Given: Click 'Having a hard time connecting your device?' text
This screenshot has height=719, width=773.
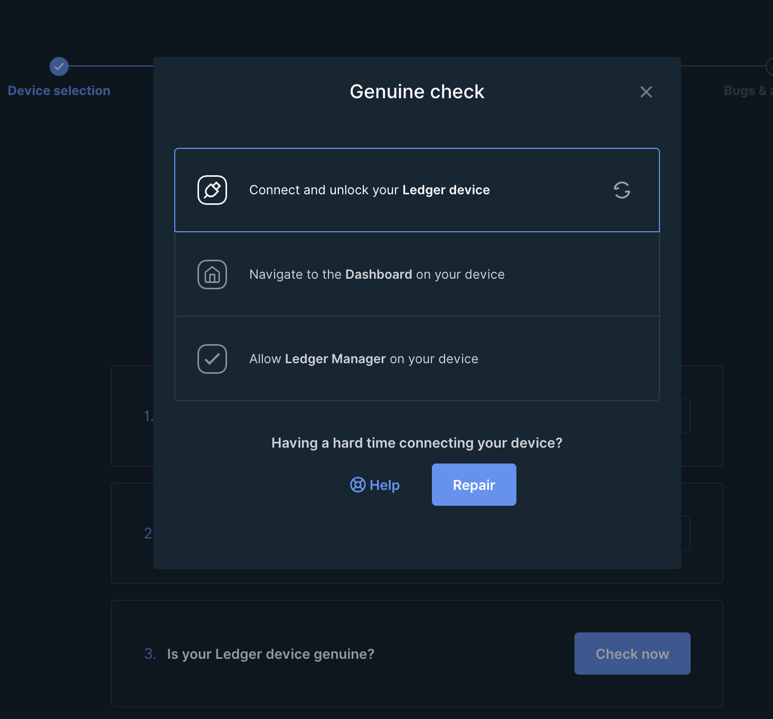Looking at the screenshot, I should pyautogui.click(x=417, y=443).
